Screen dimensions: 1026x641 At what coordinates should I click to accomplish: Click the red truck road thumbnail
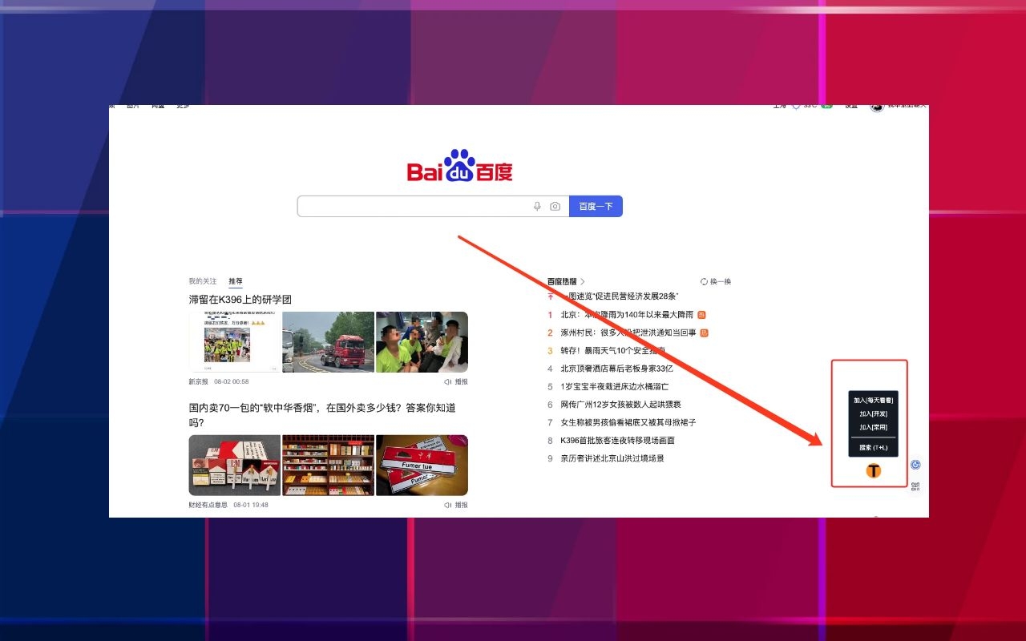pos(329,342)
